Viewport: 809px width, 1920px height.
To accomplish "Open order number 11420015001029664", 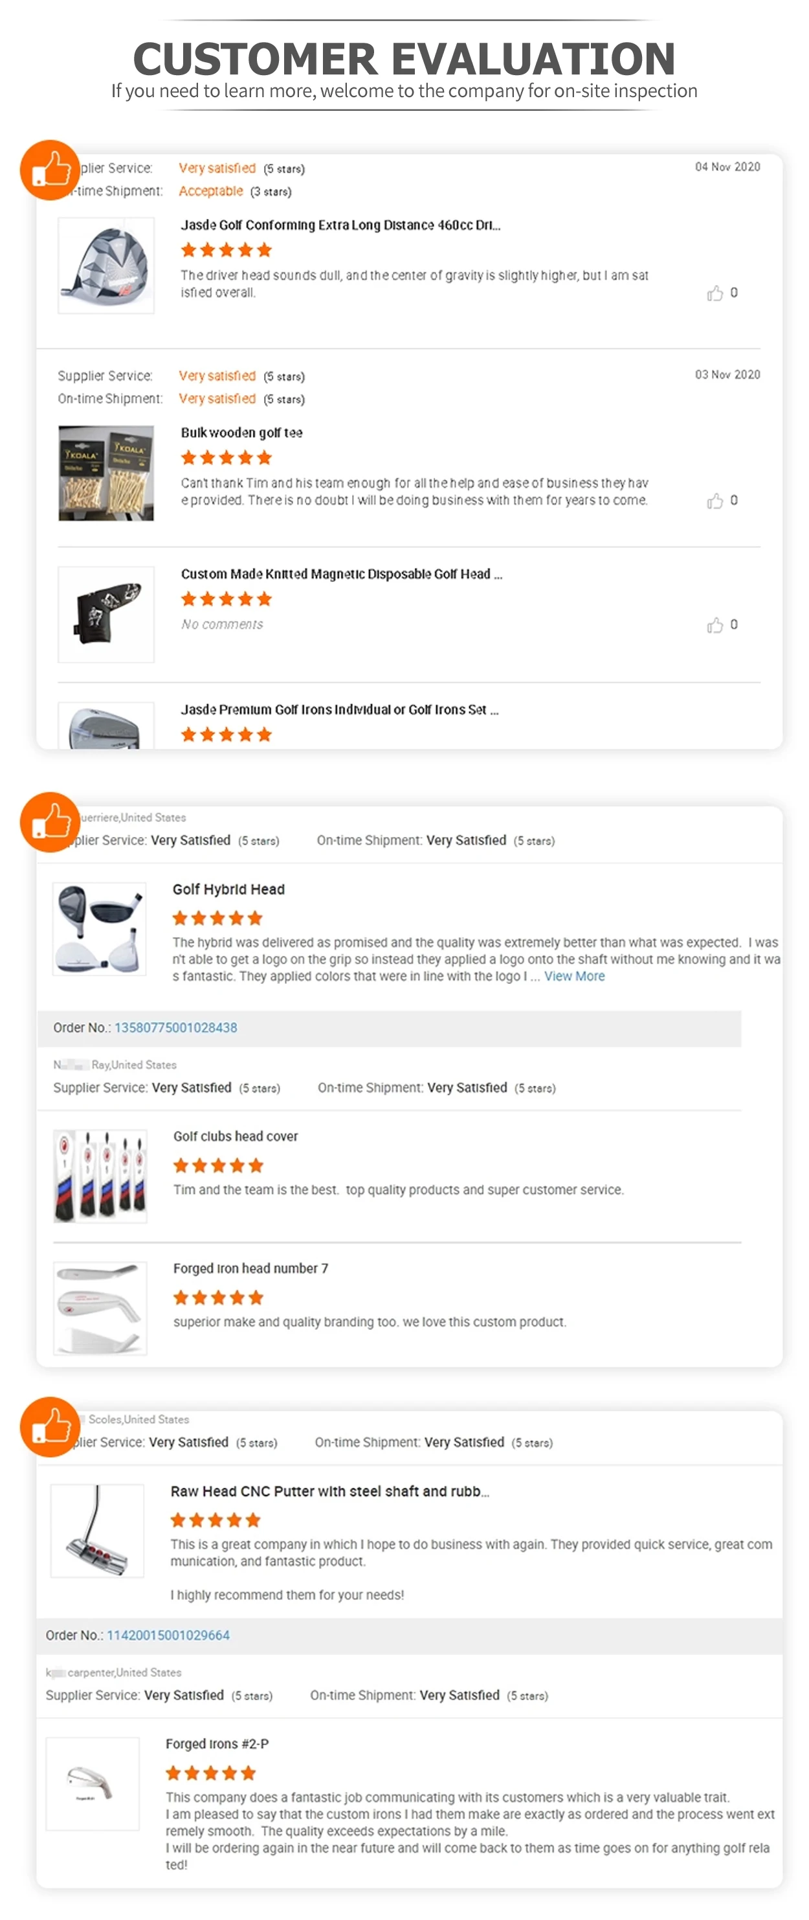I will click(168, 1635).
